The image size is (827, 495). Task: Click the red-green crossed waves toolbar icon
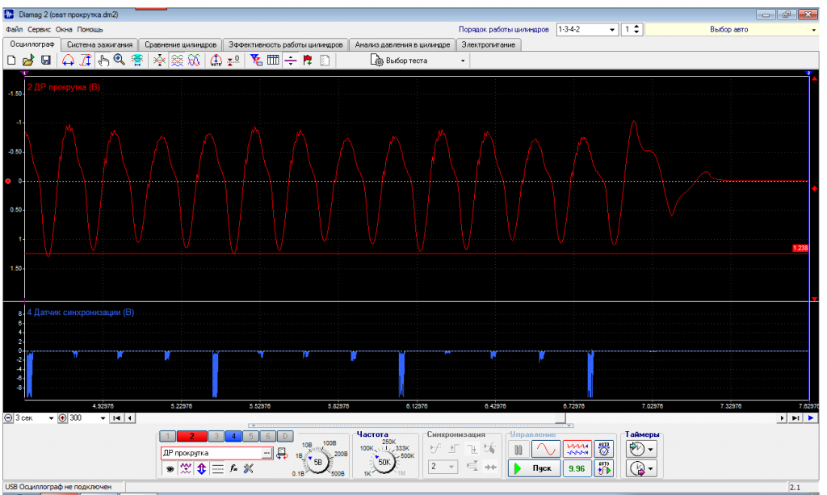tap(159, 61)
